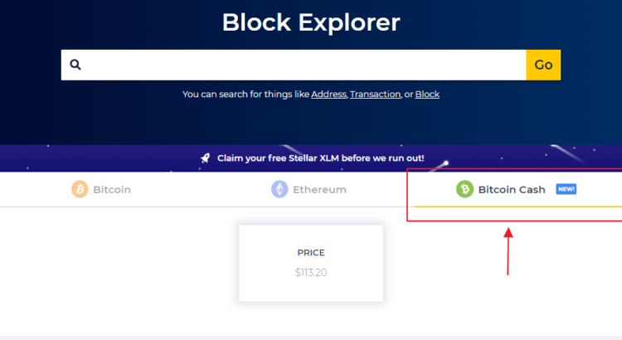Open the free Stellar XLM claim banner
Image resolution: width=622 pixels, height=340 pixels.
point(320,158)
